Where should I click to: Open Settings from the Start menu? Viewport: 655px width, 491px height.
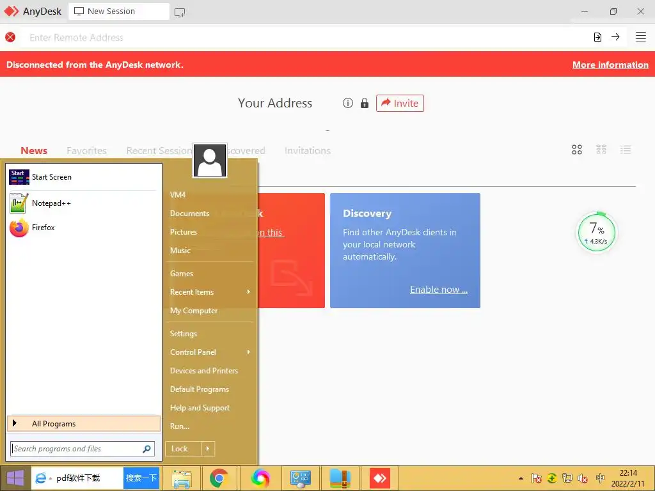coord(184,334)
